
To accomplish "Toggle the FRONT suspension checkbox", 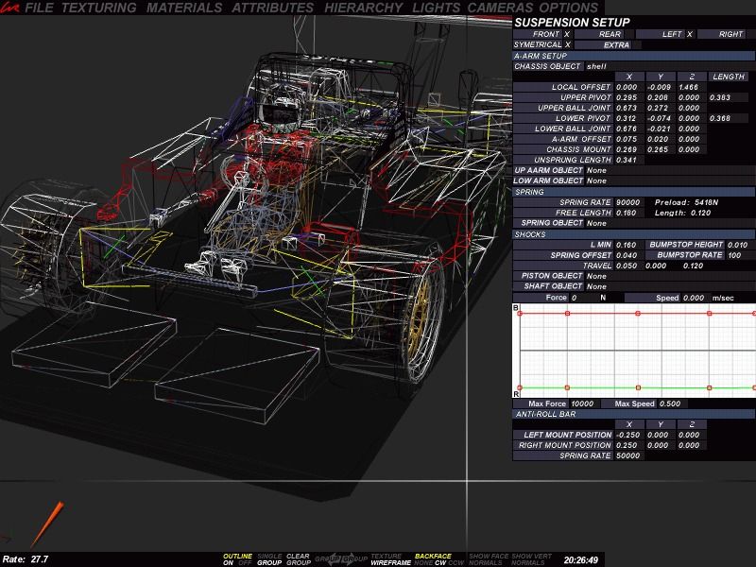I will tap(567, 33).
